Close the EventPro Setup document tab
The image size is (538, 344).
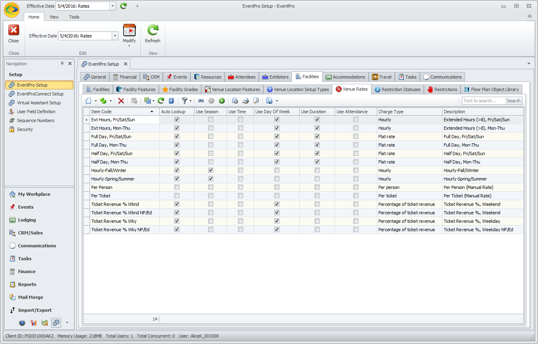pos(125,64)
